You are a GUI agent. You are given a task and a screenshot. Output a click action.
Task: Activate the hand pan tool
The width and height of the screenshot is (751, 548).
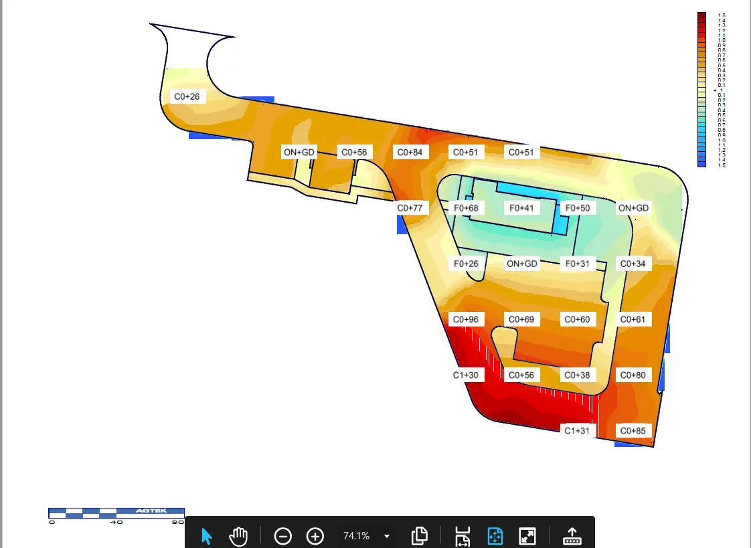click(x=238, y=536)
